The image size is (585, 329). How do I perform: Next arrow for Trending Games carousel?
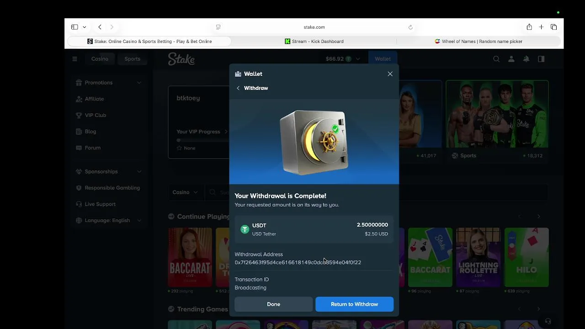(539, 309)
